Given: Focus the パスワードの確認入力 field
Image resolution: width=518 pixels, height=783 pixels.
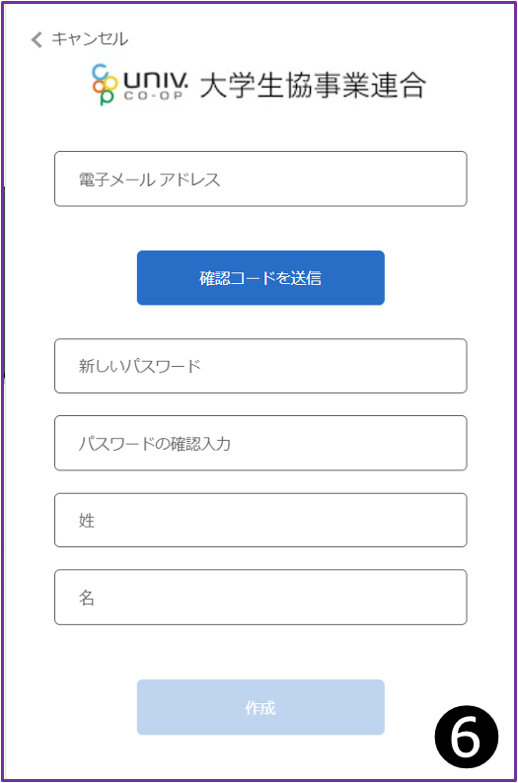Looking at the screenshot, I should pyautogui.click(x=260, y=443).
